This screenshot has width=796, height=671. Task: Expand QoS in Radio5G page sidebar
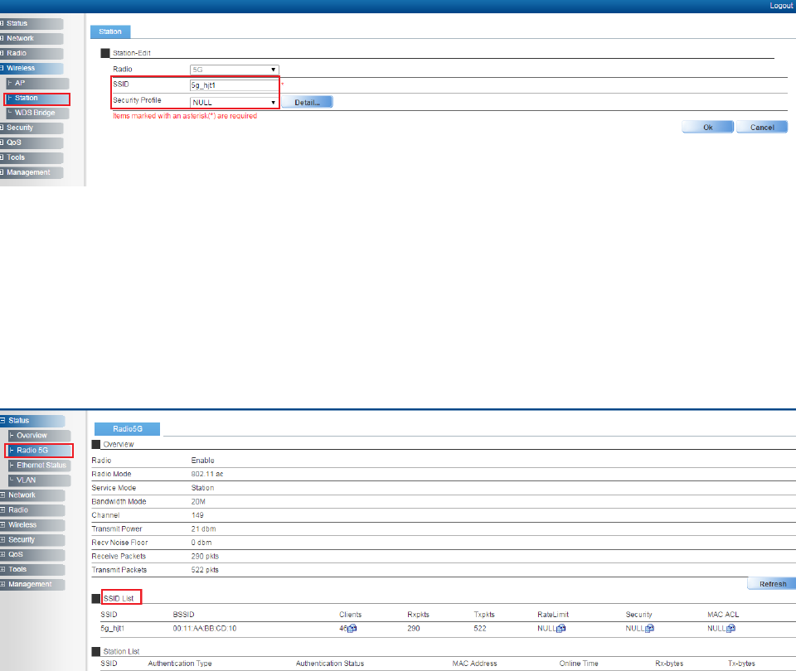pos(32,554)
